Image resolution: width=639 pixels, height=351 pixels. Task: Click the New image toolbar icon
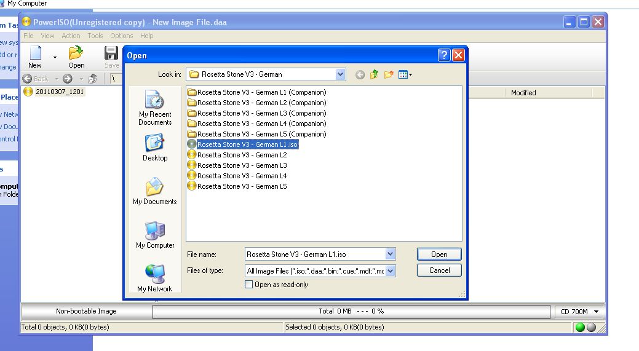[35, 56]
